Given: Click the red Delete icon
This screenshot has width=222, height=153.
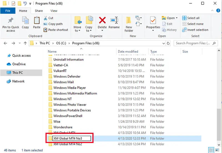Looking at the screenshot, I should point(102,20).
